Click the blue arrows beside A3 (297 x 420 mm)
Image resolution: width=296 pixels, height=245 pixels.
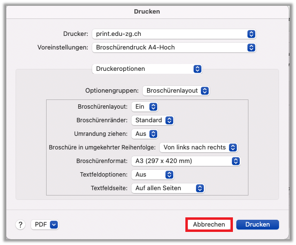click(236, 161)
